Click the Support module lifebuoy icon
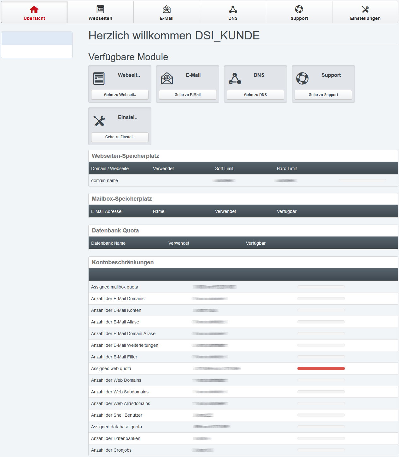This screenshot has height=457, width=399. point(302,78)
